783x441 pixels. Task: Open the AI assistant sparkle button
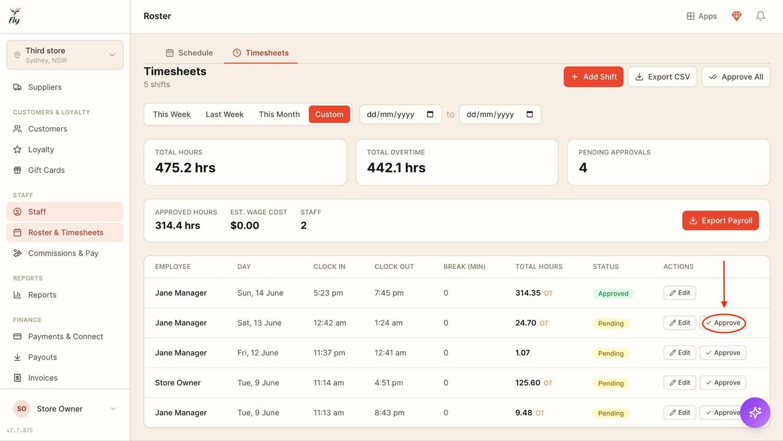(x=755, y=412)
